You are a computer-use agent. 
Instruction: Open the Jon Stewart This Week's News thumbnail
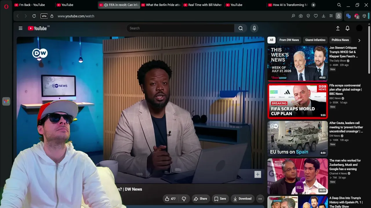pos(297,63)
